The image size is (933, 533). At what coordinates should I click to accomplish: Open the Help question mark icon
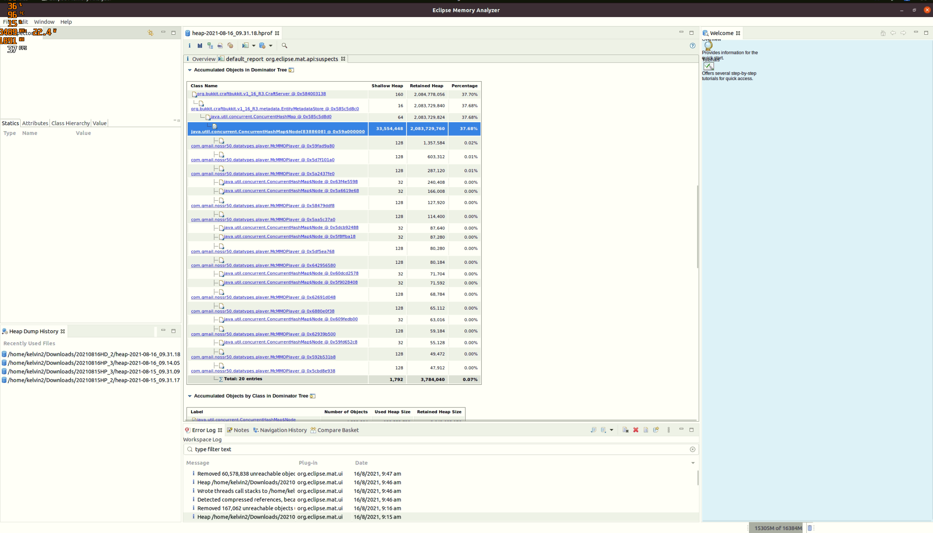(x=692, y=45)
